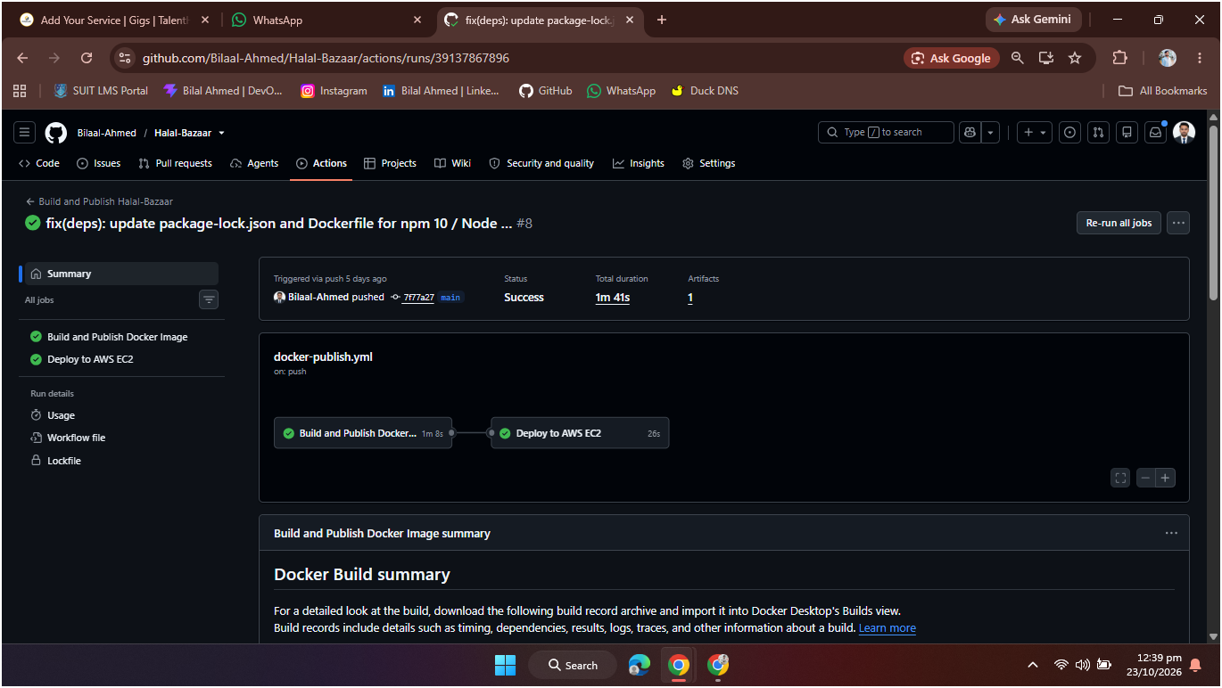Viewport: 1222px width, 688px height.
Task: Click the Build and Publish Docker graph node
Action: 363,433
